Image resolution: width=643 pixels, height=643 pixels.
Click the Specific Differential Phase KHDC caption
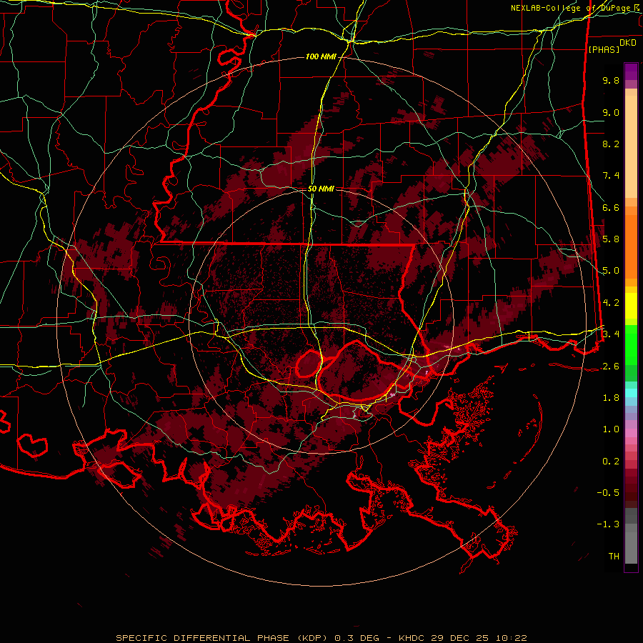[x=321, y=638]
